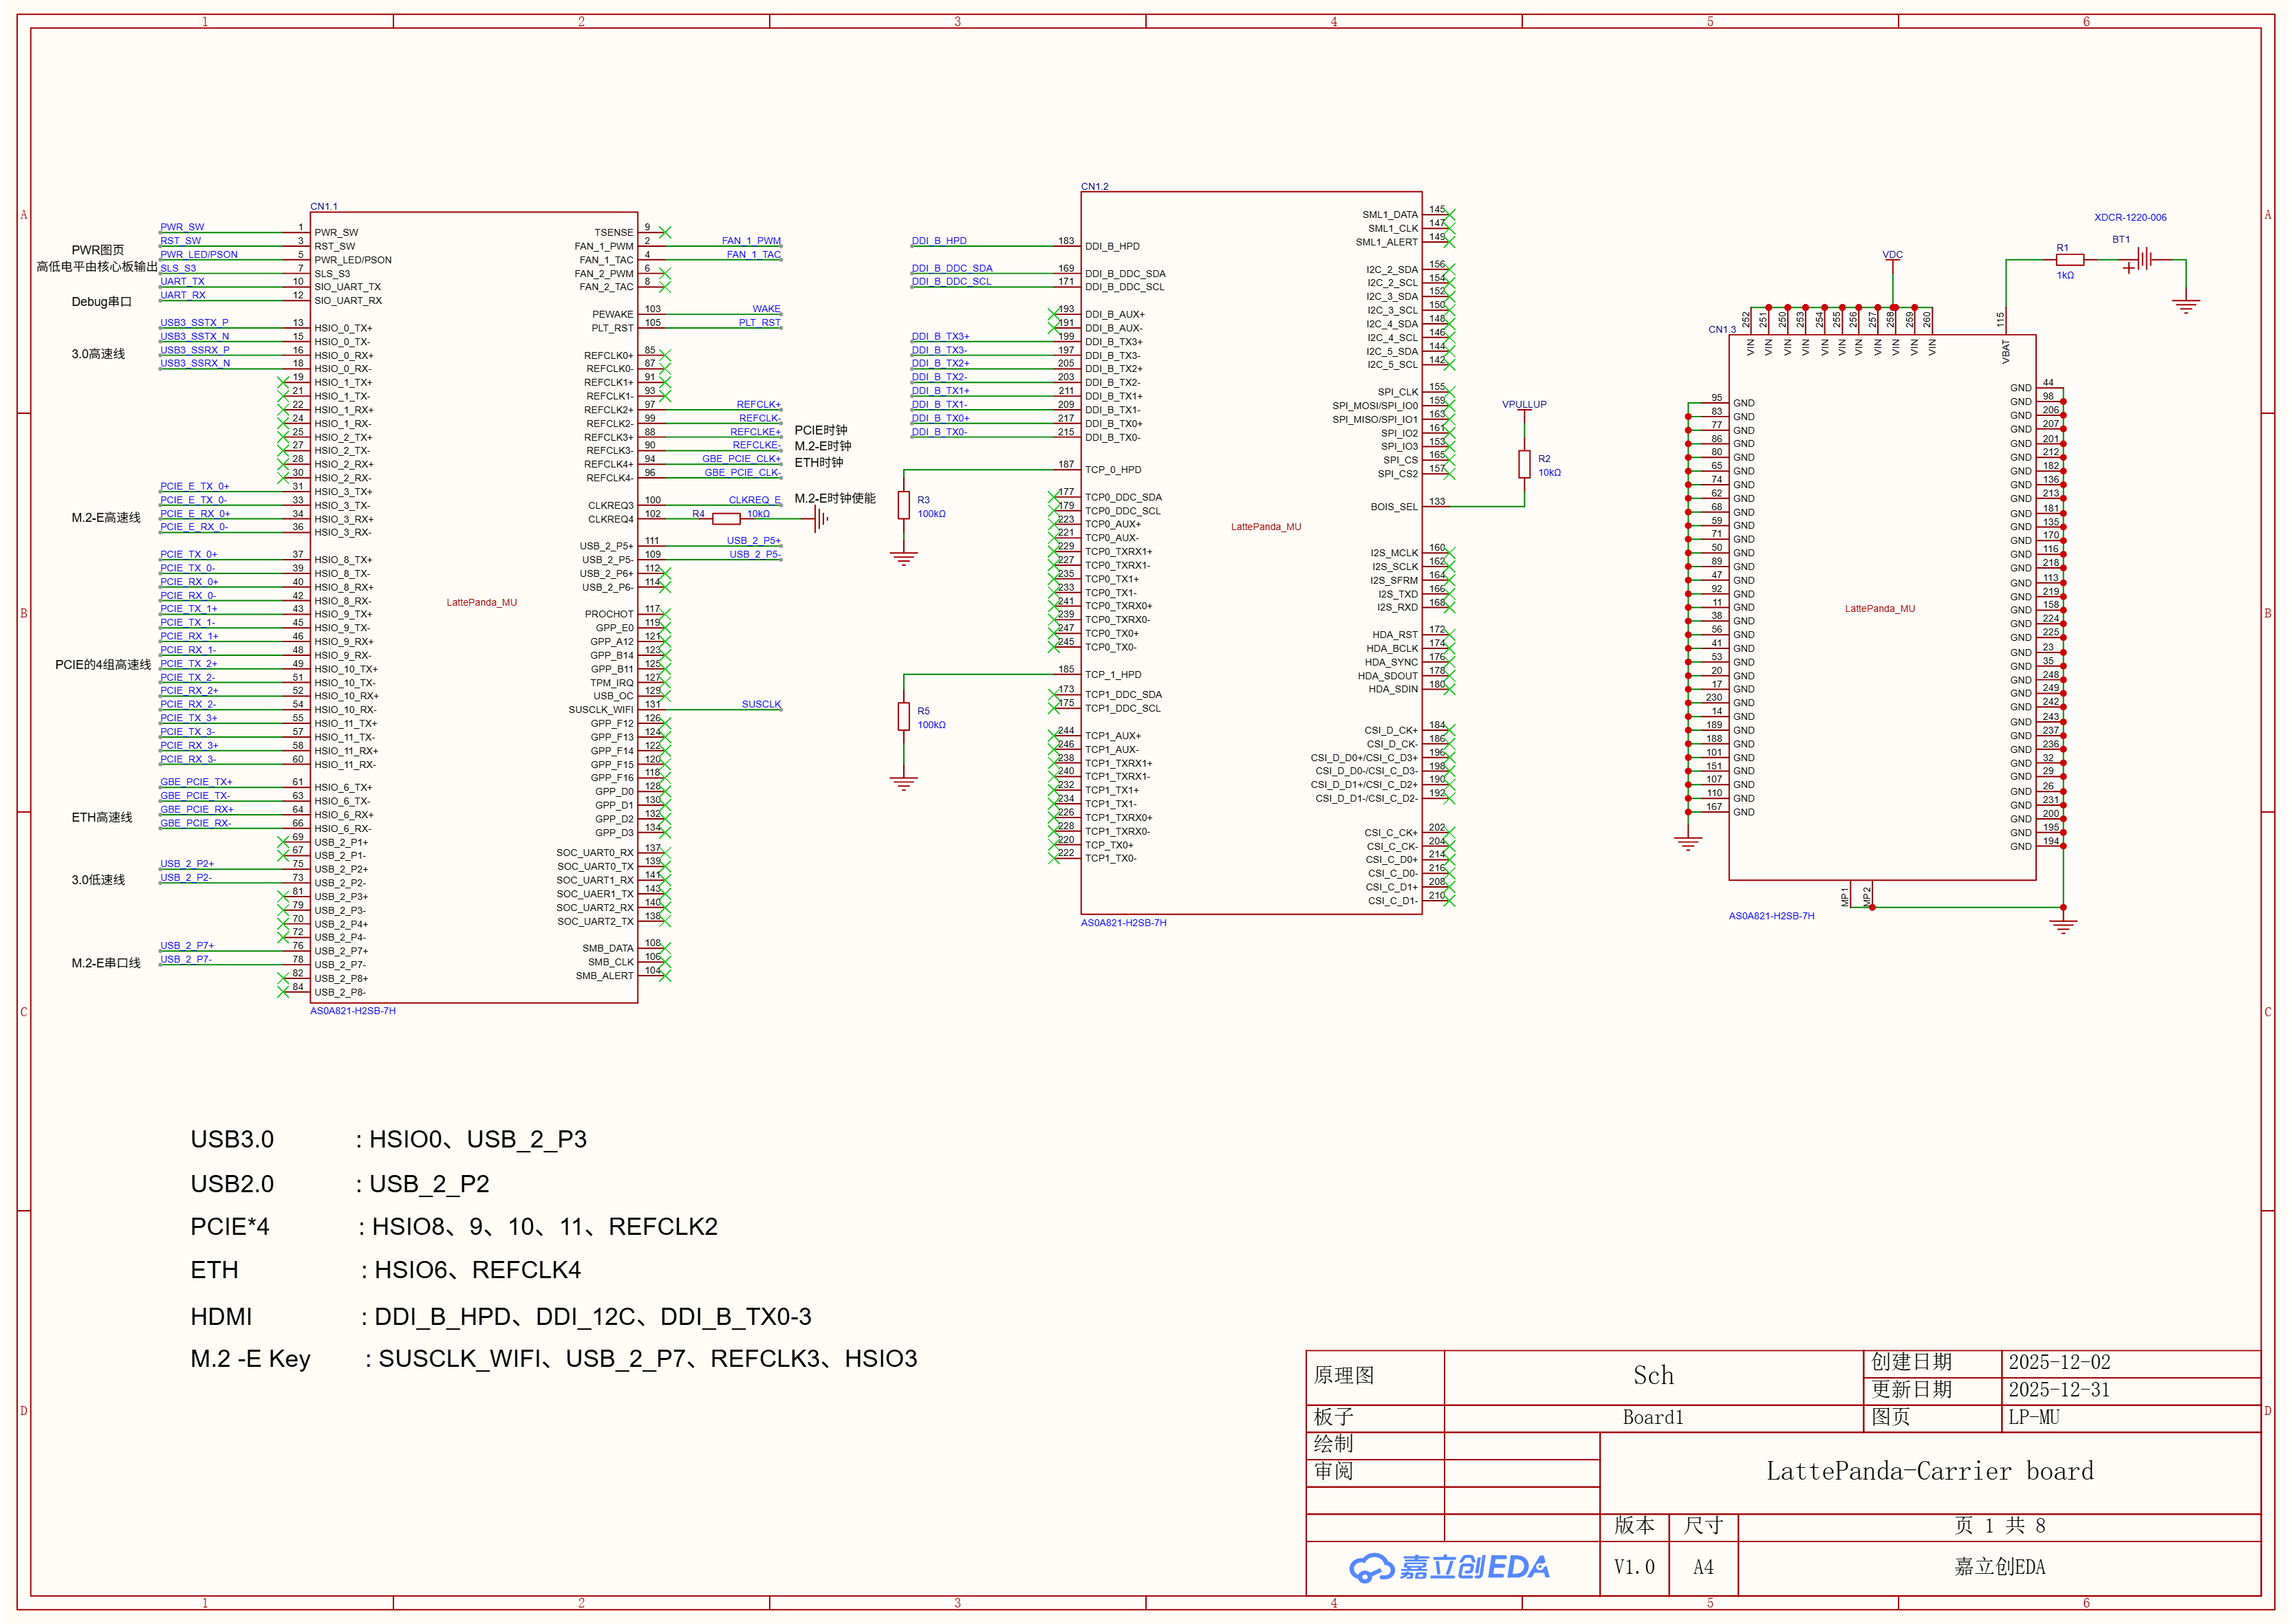Click the I2S_MCLK pin name
2292x1624 pixels.
pos(1394,552)
